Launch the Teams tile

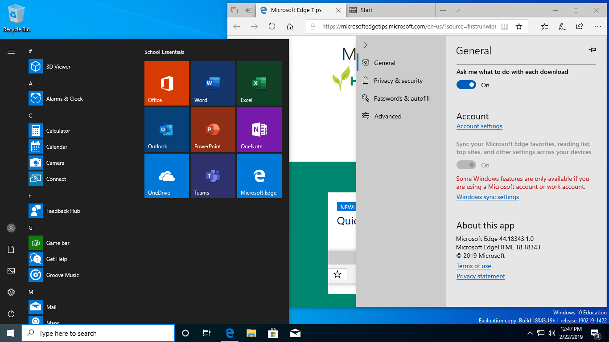(x=213, y=176)
